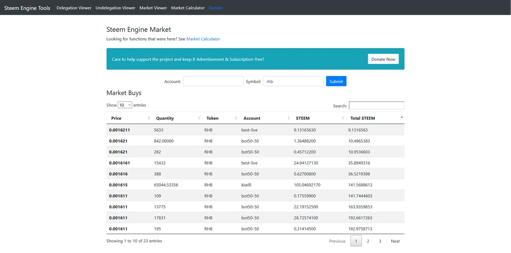Screen dimensions: 511x253
Task: Select the Market Buys heading
Action: tap(124, 93)
